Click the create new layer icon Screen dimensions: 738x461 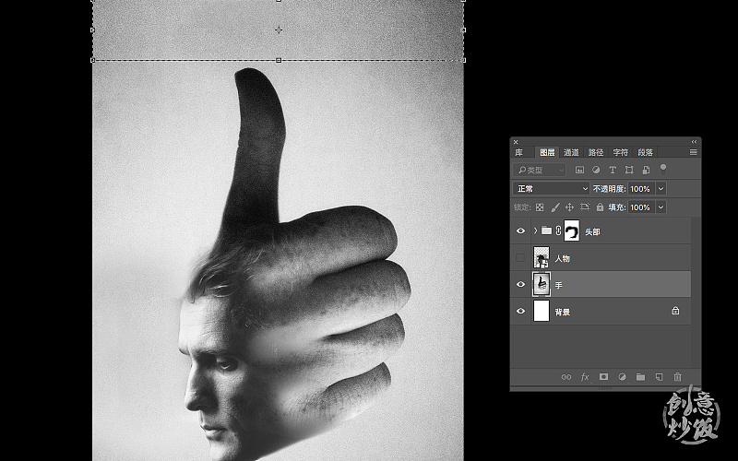pos(659,377)
